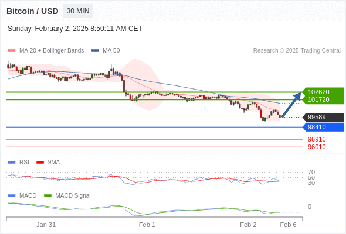Click the Feb 1 date axis label
The height and width of the screenshot is (234, 346).
[x=147, y=225]
